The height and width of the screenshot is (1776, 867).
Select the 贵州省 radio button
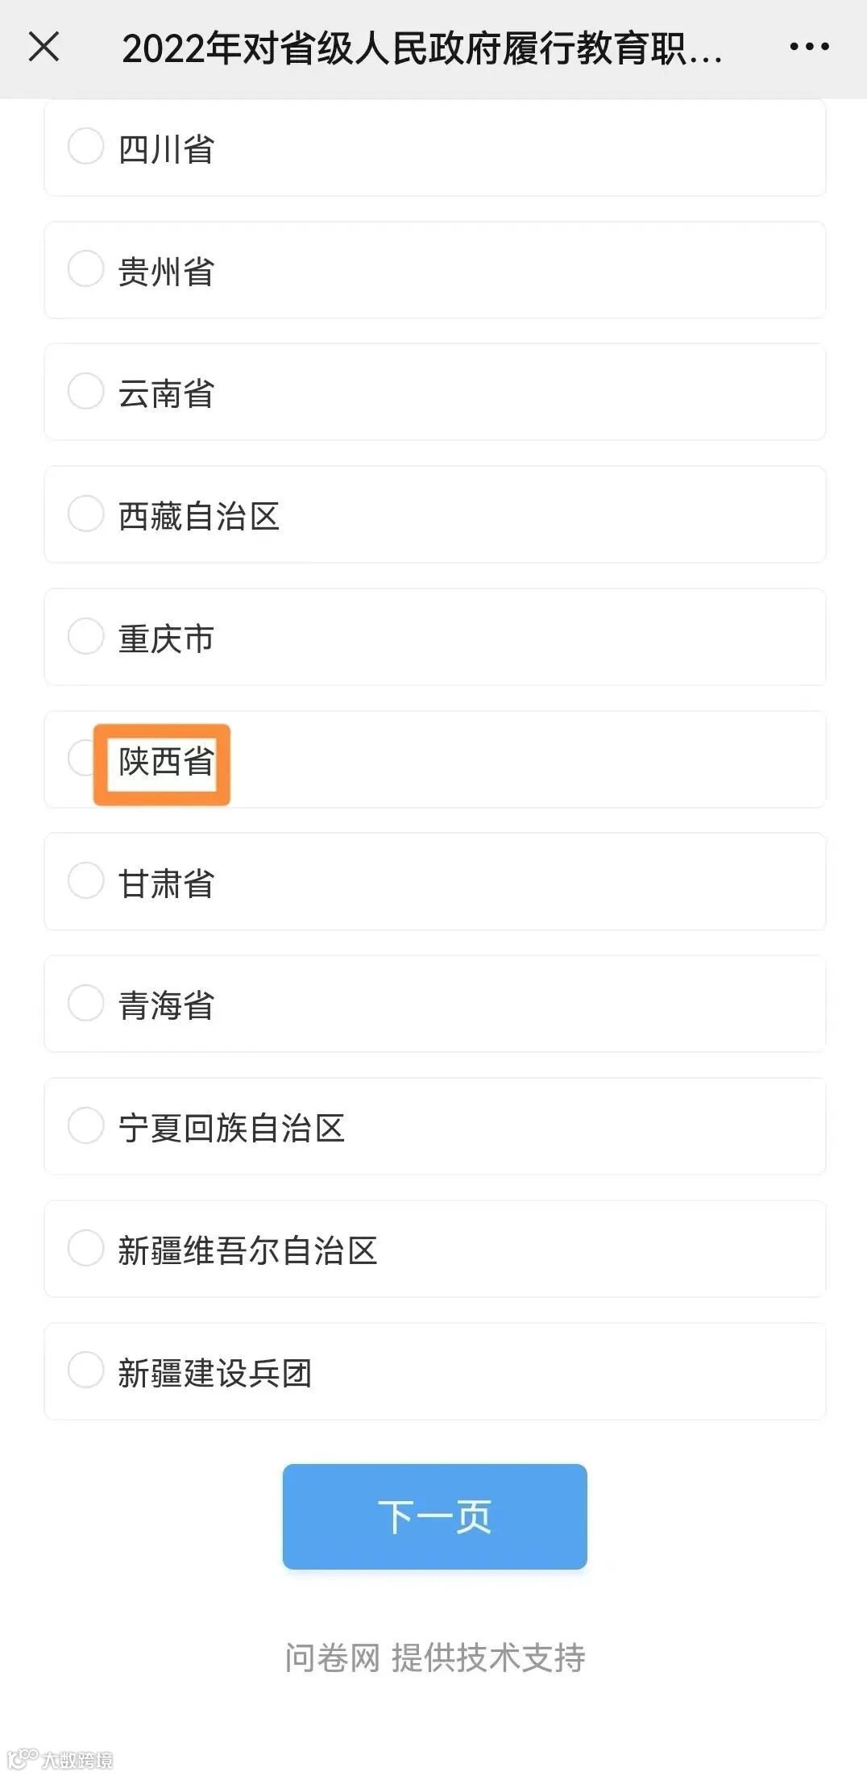[85, 269]
